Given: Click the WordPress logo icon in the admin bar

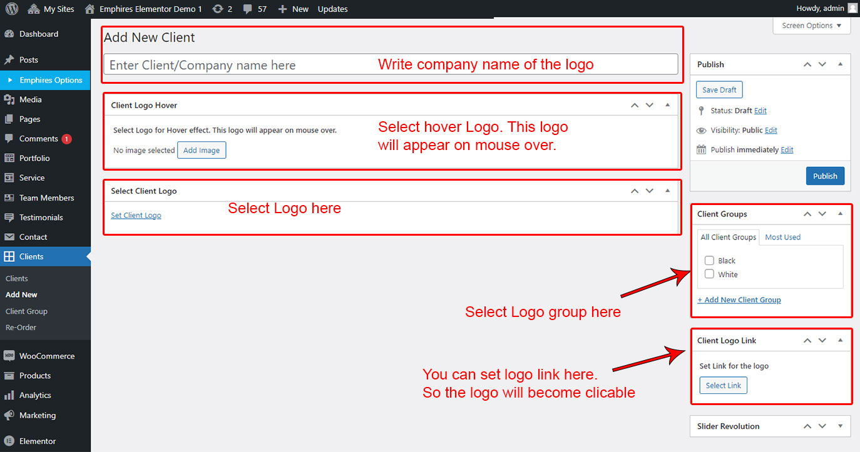Looking at the screenshot, I should [12, 9].
